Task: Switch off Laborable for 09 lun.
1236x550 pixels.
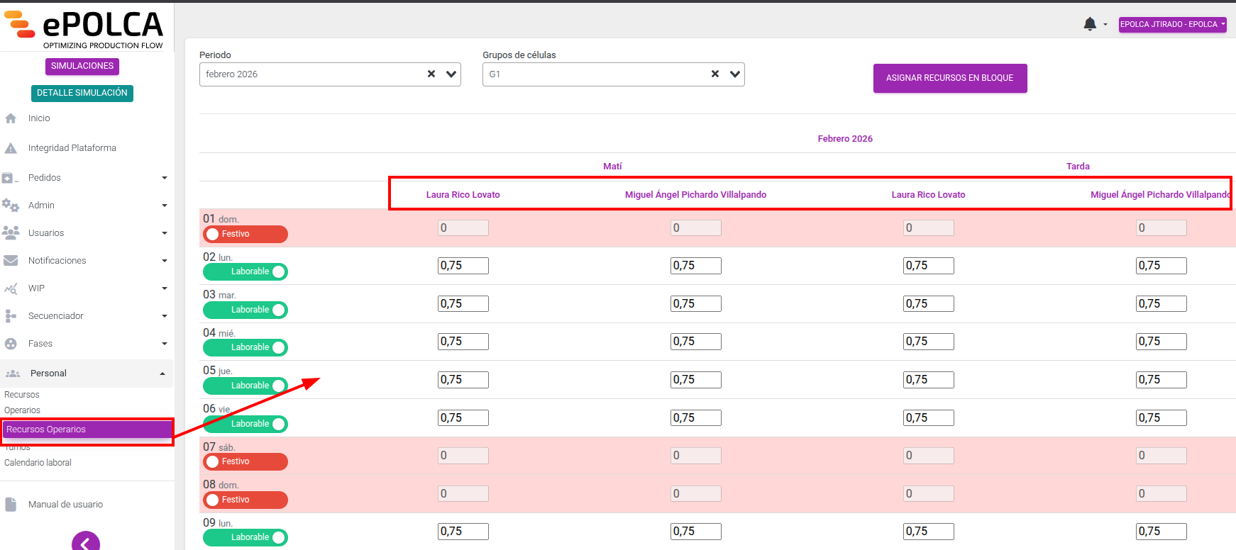Action: pos(245,537)
